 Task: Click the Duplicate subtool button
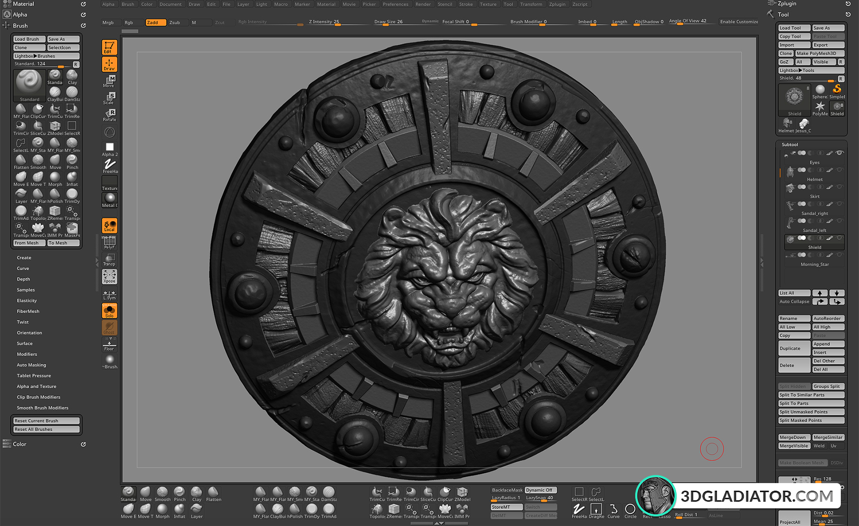coord(794,348)
